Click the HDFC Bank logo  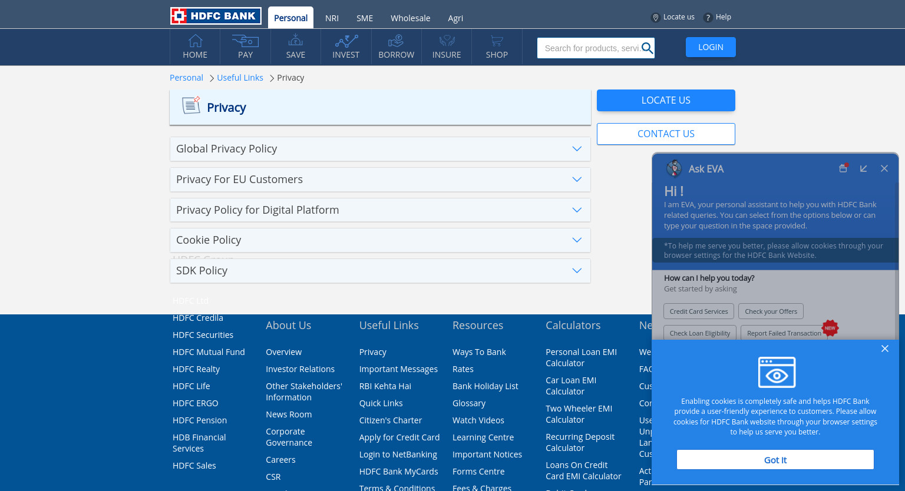pos(216,16)
